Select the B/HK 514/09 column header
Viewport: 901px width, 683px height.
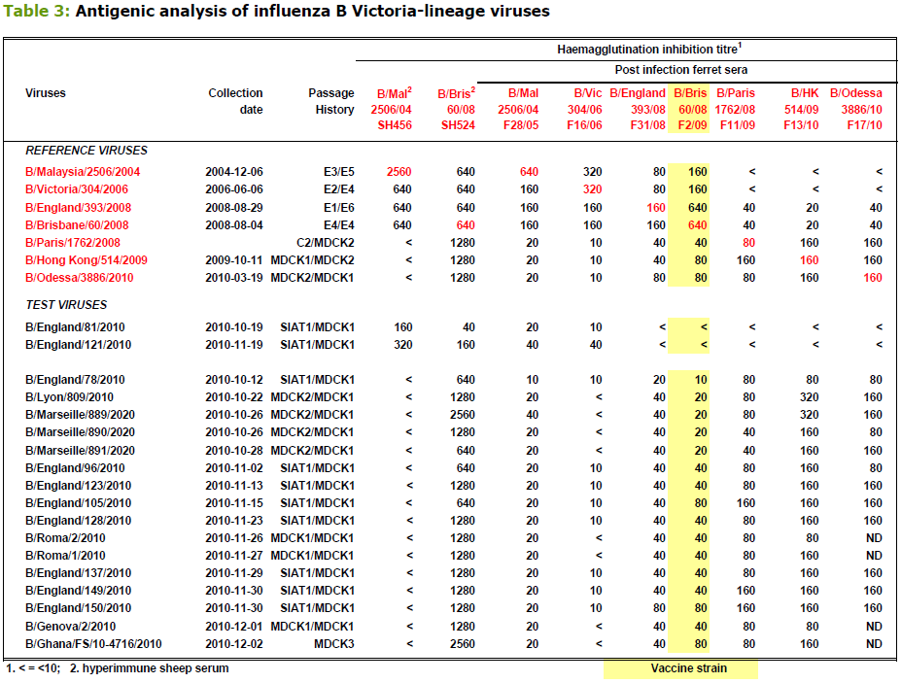coord(806,109)
